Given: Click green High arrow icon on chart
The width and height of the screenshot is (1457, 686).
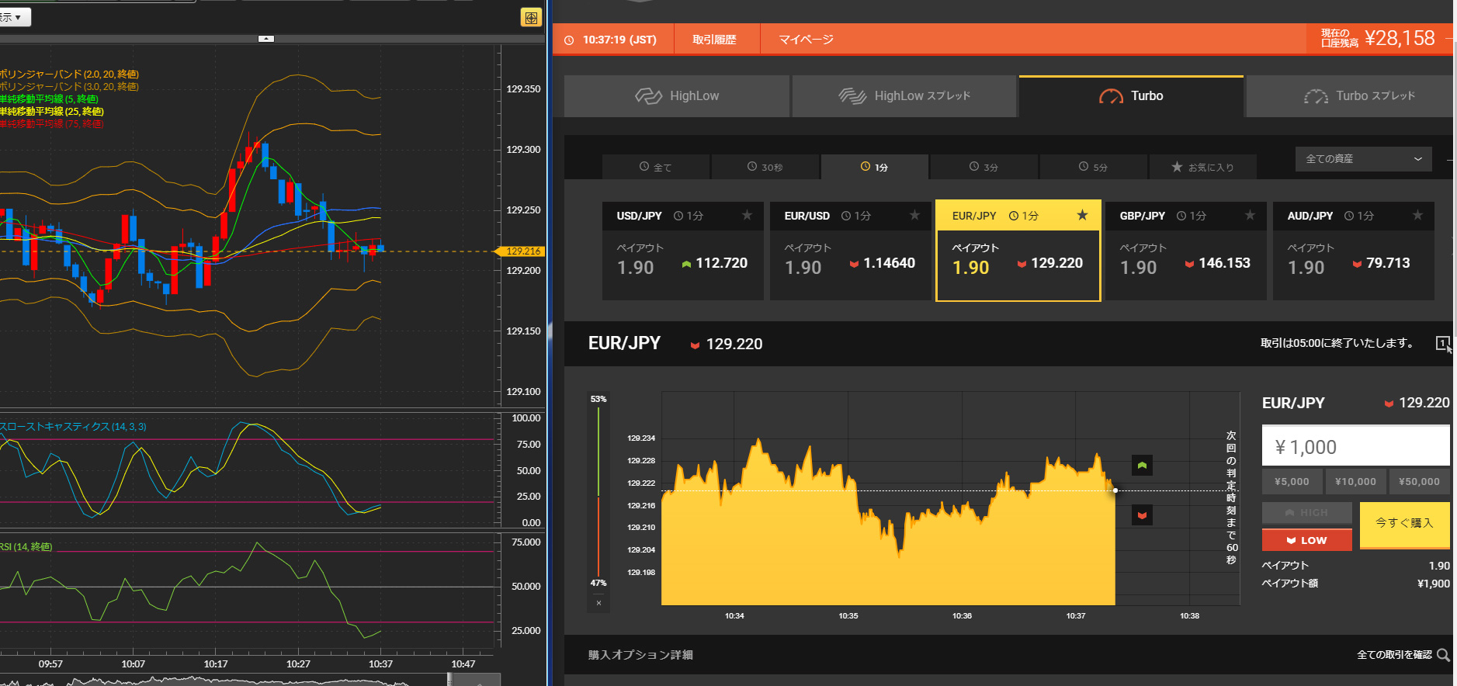Looking at the screenshot, I should [x=1142, y=466].
